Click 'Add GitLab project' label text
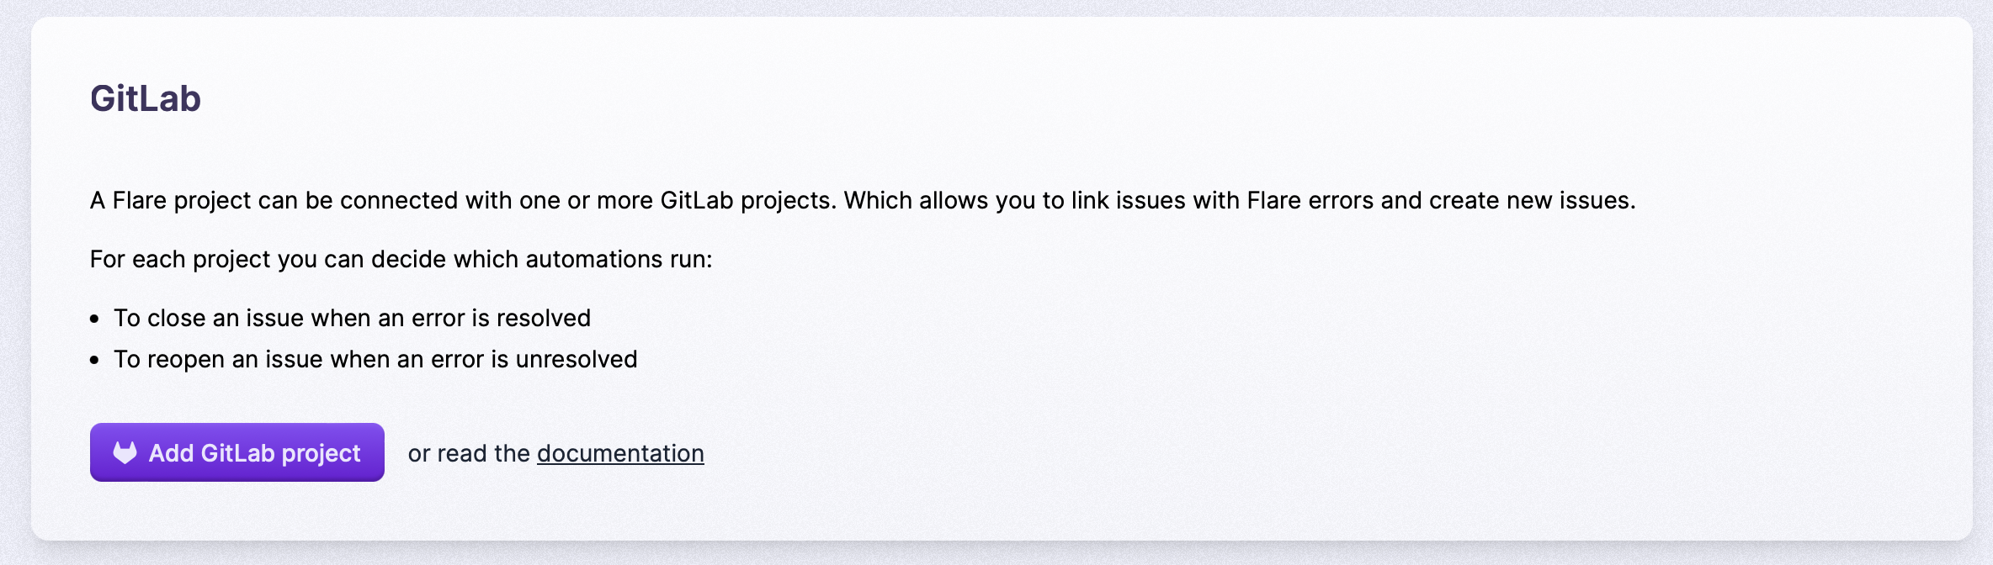This screenshot has height=565, width=1993. pos(254,453)
